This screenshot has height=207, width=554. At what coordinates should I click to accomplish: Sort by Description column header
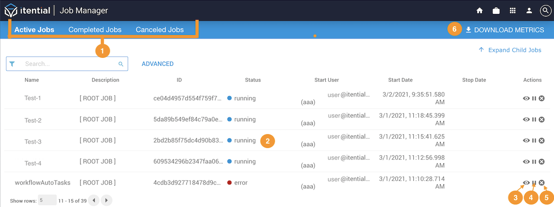(105, 80)
